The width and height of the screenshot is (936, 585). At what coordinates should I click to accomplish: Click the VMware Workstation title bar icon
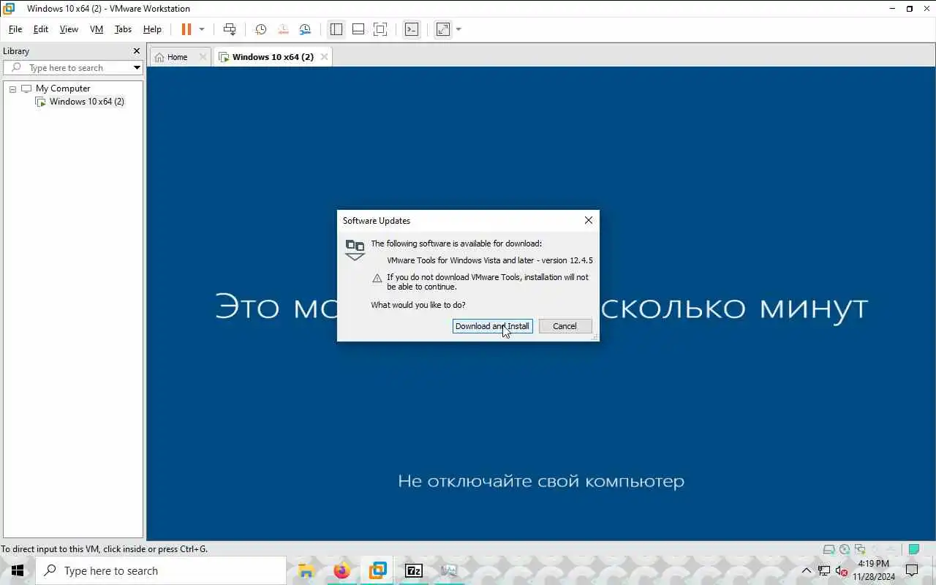tap(9, 9)
